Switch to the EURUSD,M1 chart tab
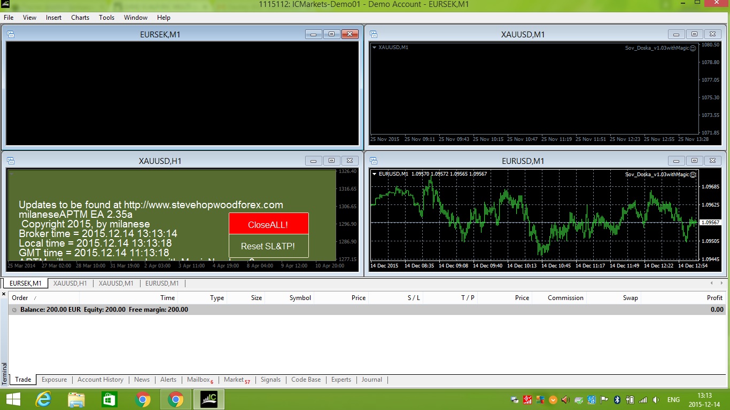 pos(162,283)
